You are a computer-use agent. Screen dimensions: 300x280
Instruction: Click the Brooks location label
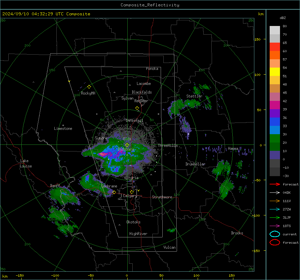[237, 233]
